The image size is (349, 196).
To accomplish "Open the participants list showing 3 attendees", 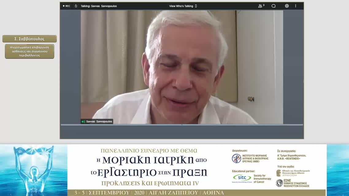I will tap(260, 6).
